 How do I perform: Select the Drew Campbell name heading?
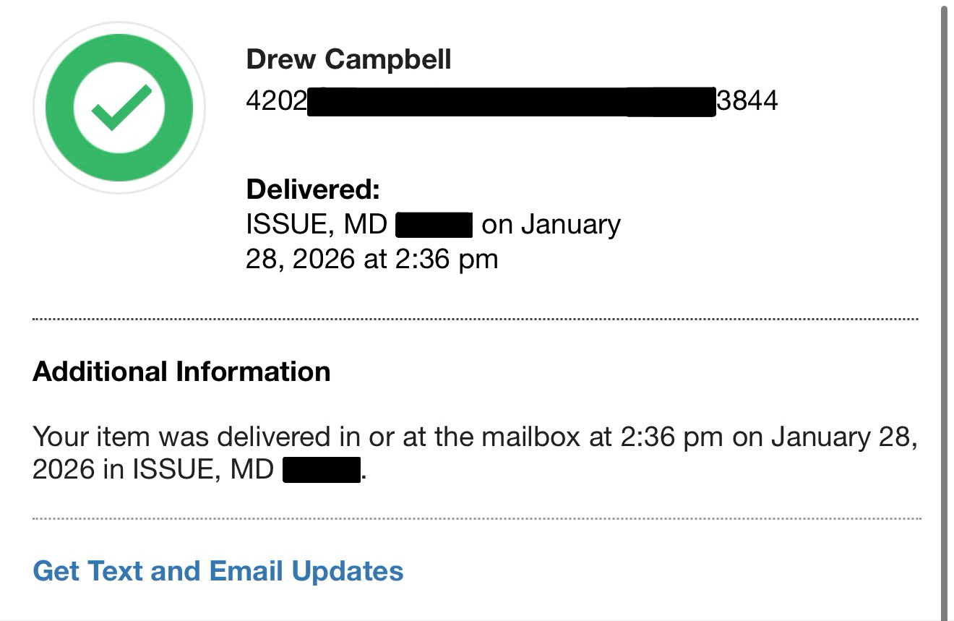click(348, 59)
